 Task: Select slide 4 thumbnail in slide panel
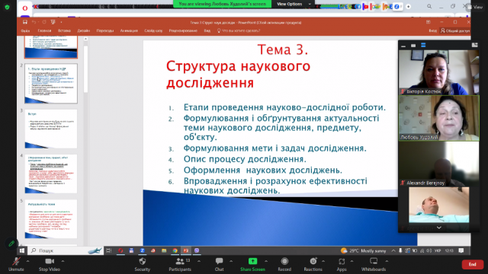coord(51,174)
